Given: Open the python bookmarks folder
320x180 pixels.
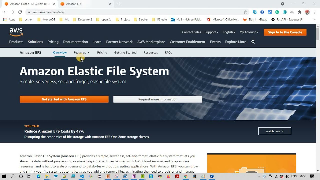Looking at the screenshot, I should coord(26,19).
